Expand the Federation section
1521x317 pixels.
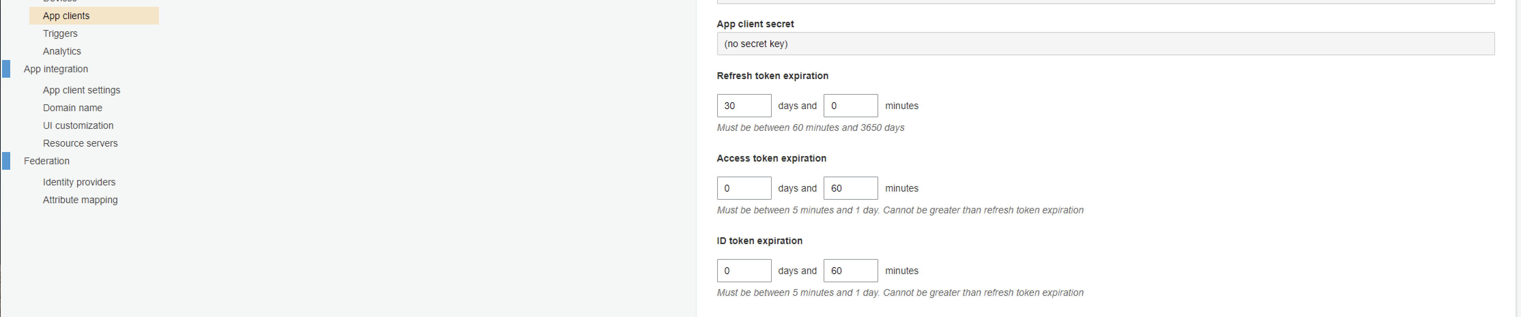(x=47, y=161)
